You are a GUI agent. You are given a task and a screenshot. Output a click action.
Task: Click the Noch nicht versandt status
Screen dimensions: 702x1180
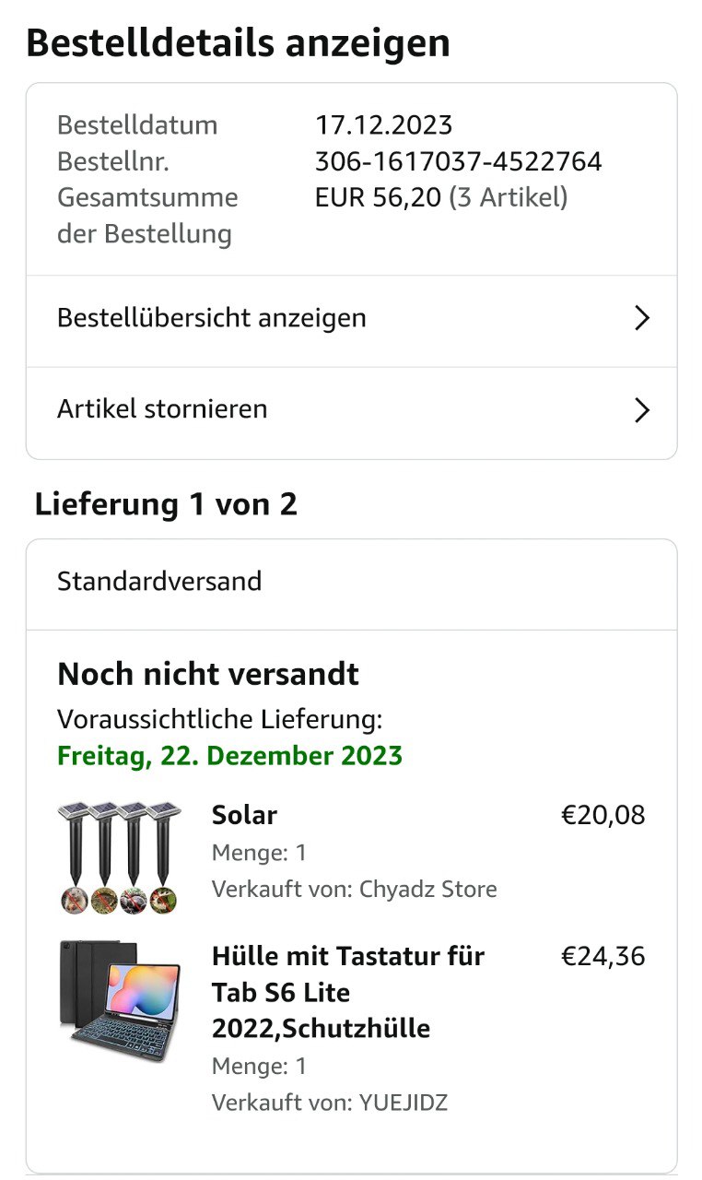(208, 674)
